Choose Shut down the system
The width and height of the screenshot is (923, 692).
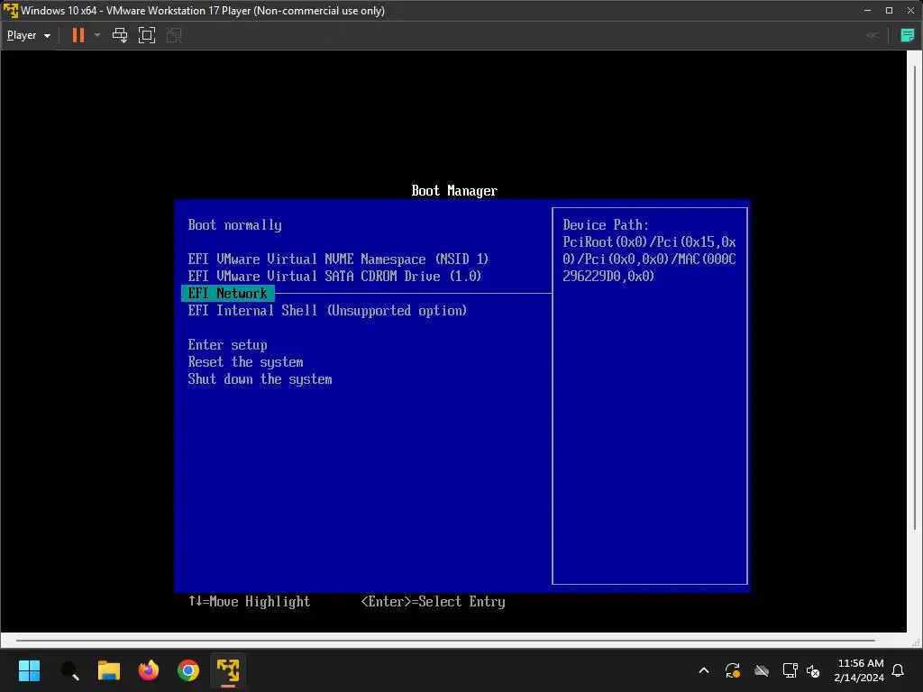pyautogui.click(x=260, y=379)
